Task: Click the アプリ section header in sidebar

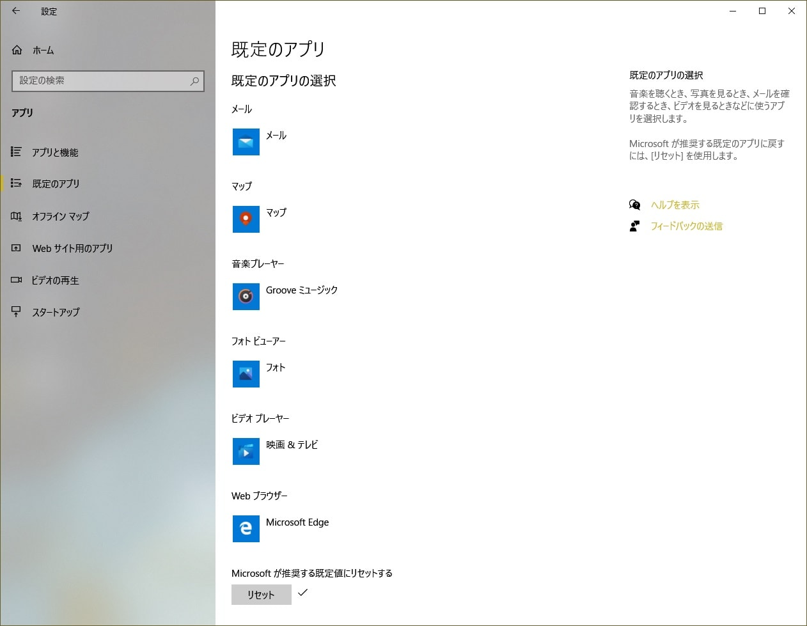Action: point(22,113)
